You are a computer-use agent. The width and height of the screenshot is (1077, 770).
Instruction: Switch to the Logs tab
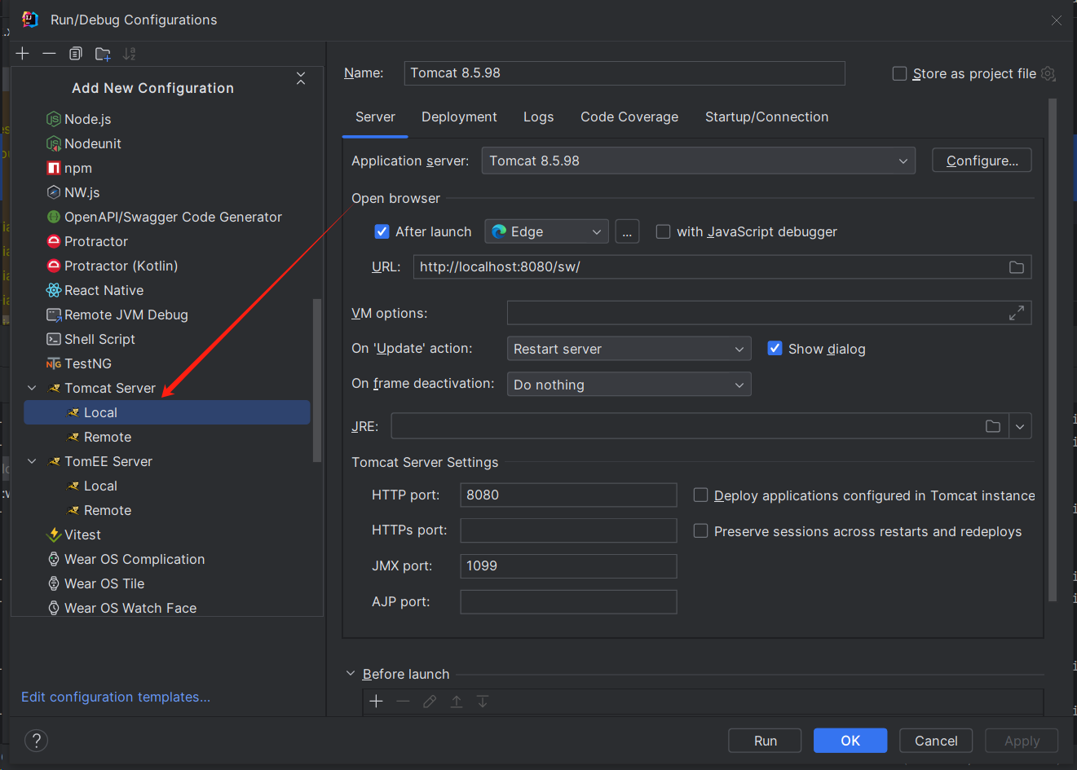coord(538,117)
